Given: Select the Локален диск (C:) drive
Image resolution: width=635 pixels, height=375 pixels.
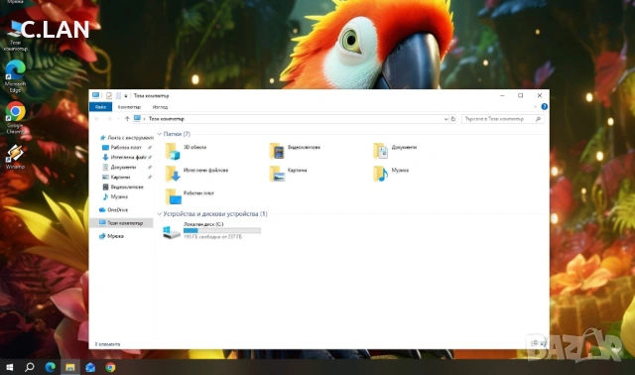Looking at the screenshot, I should (x=211, y=231).
